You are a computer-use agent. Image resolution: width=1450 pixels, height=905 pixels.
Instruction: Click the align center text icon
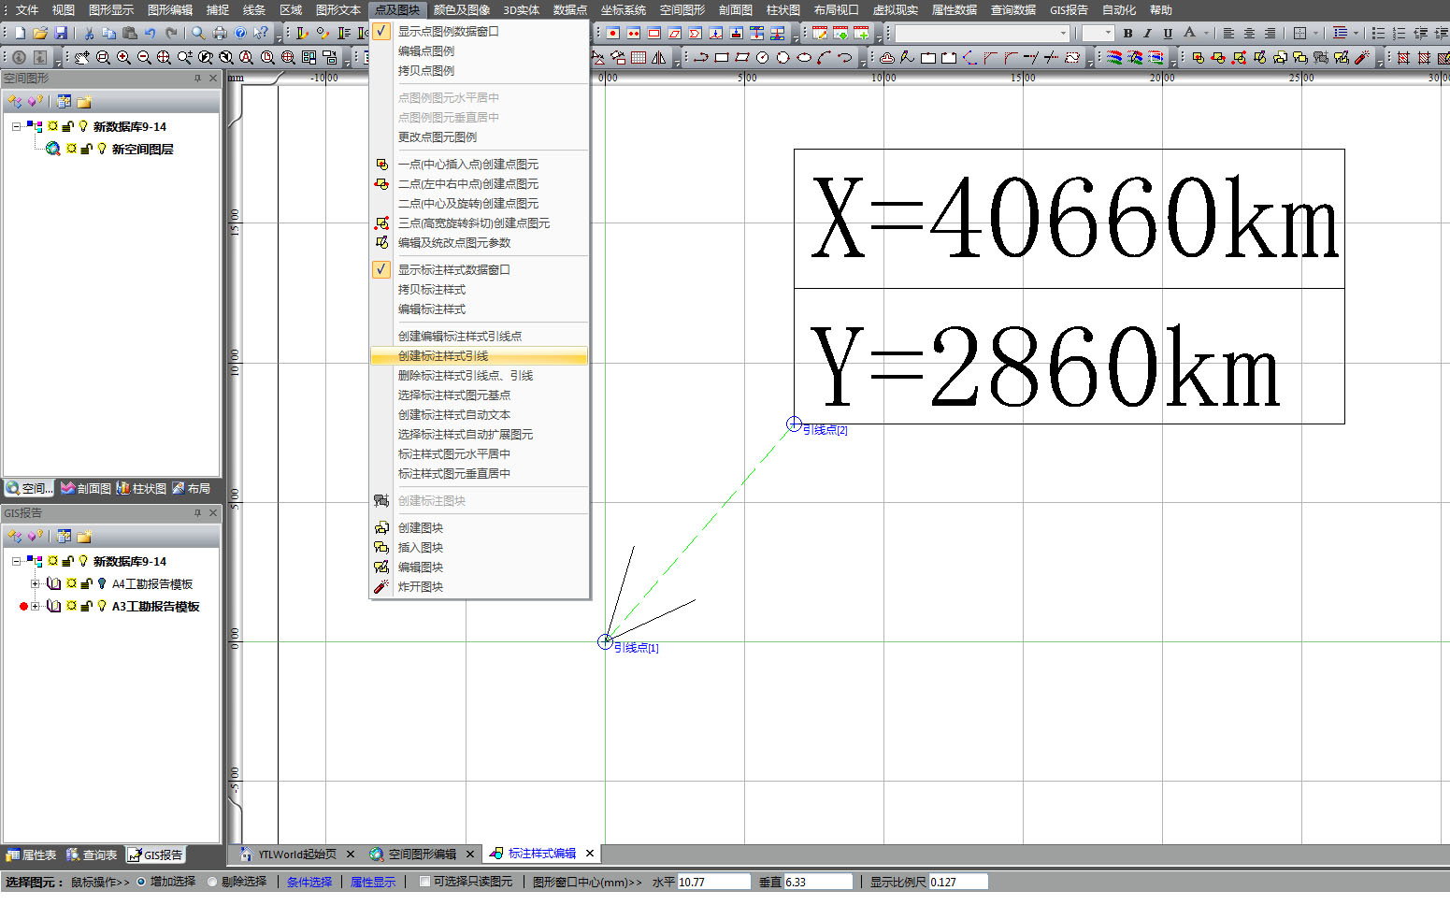pyautogui.click(x=1249, y=33)
